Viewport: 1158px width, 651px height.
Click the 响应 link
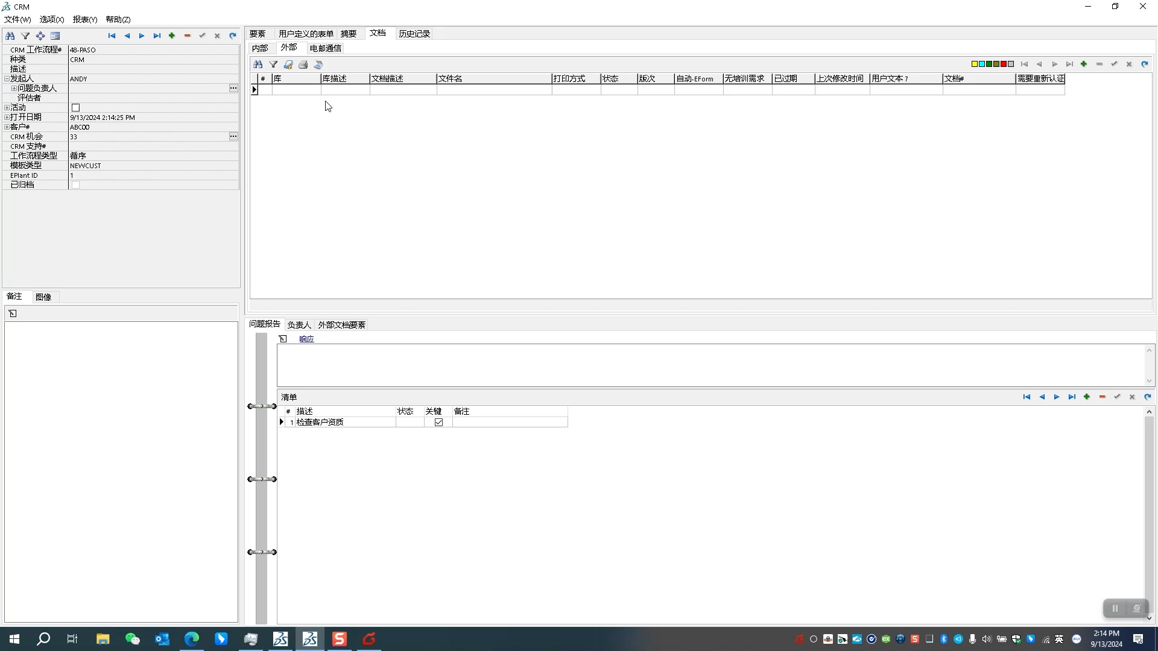pyautogui.click(x=306, y=339)
